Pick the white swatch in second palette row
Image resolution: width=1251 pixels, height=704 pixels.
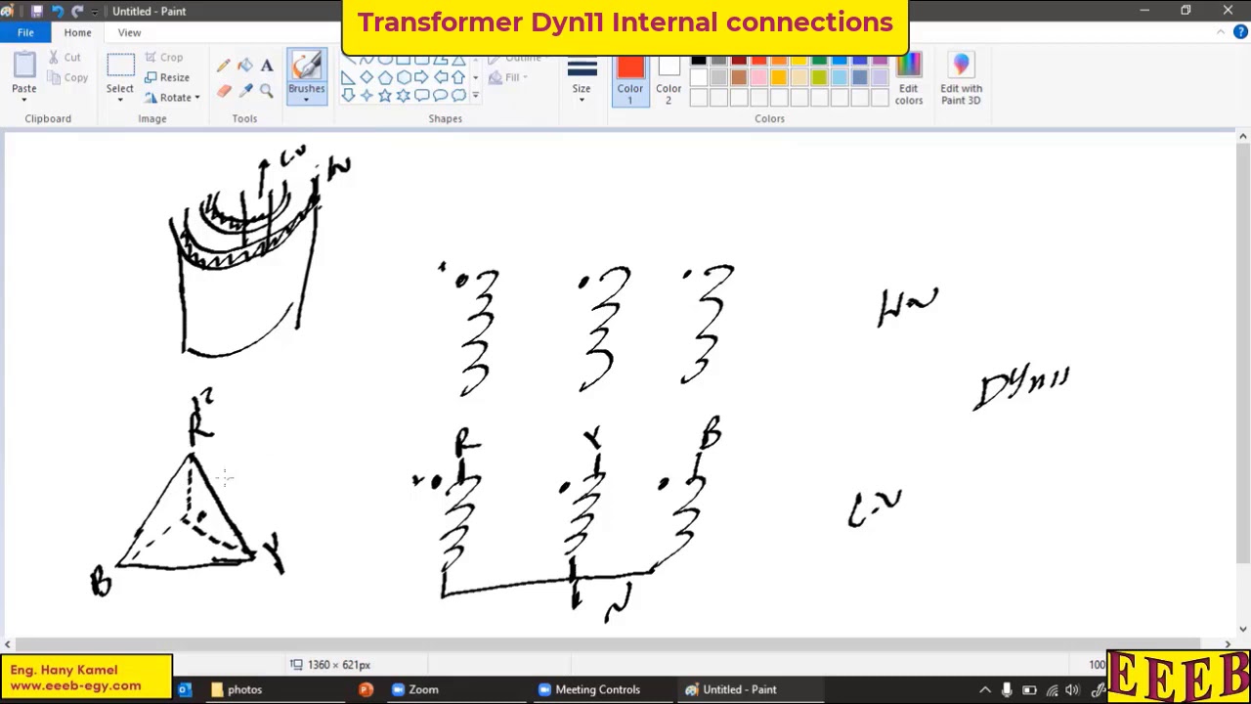(x=699, y=79)
